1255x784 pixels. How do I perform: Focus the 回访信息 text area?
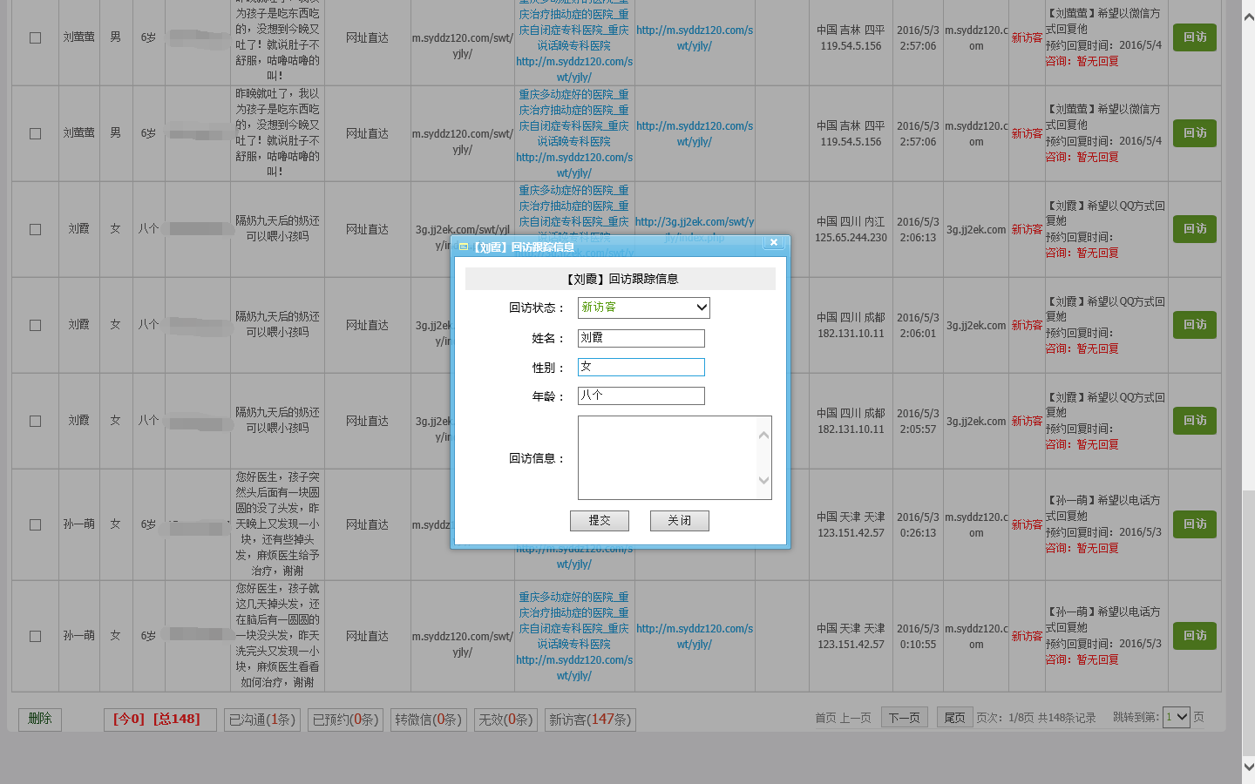668,457
